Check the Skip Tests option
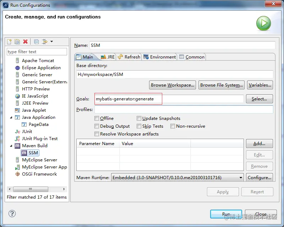The width and height of the screenshot is (284, 227). (139, 126)
